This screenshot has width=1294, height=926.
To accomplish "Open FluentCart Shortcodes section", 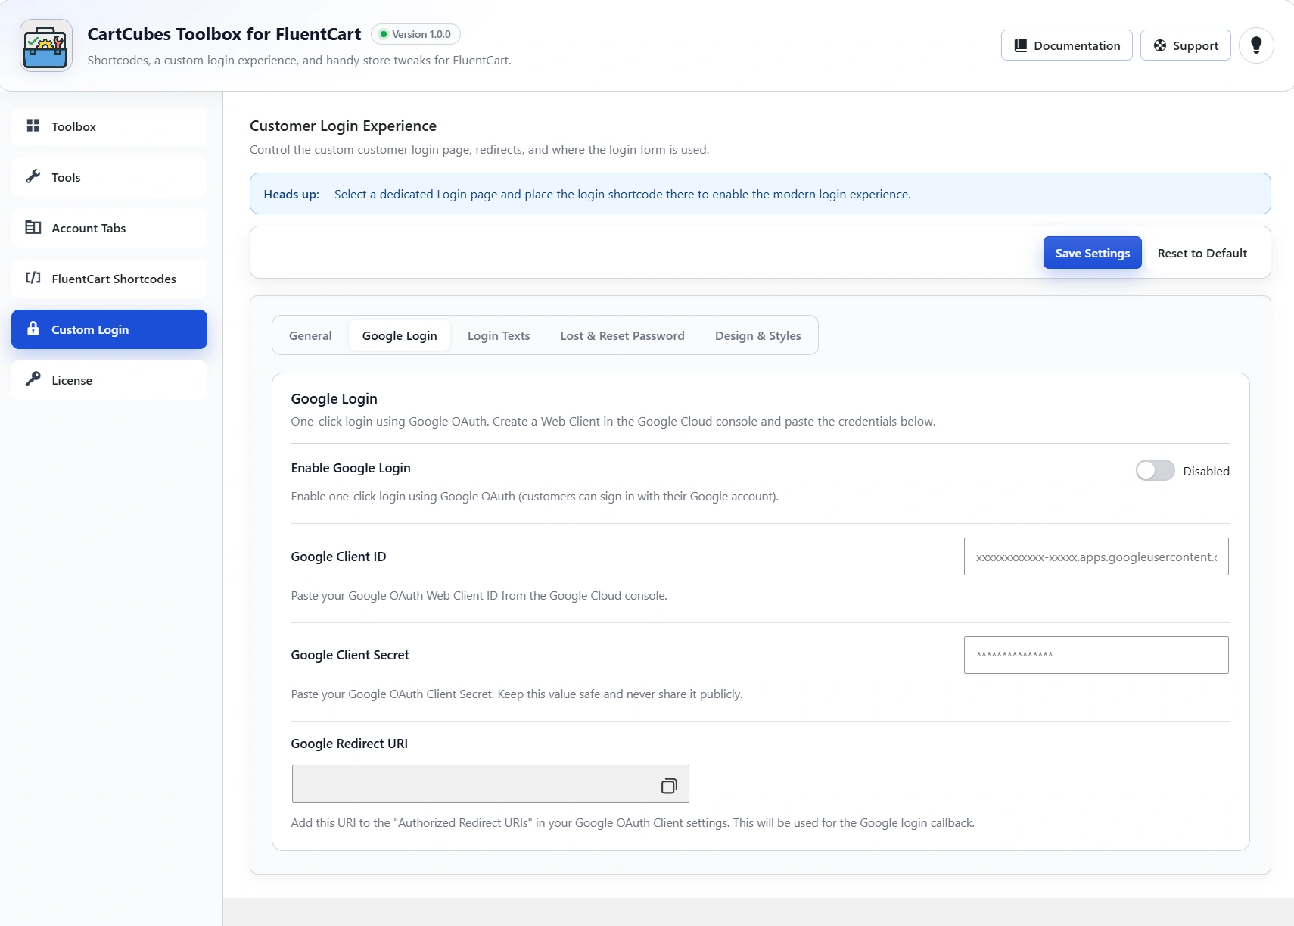I will (109, 279).
